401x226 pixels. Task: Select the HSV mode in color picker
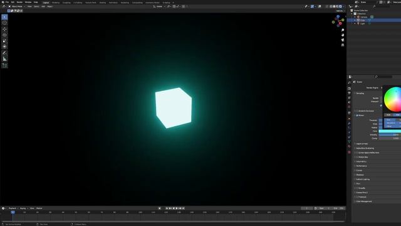coord(397,115)
